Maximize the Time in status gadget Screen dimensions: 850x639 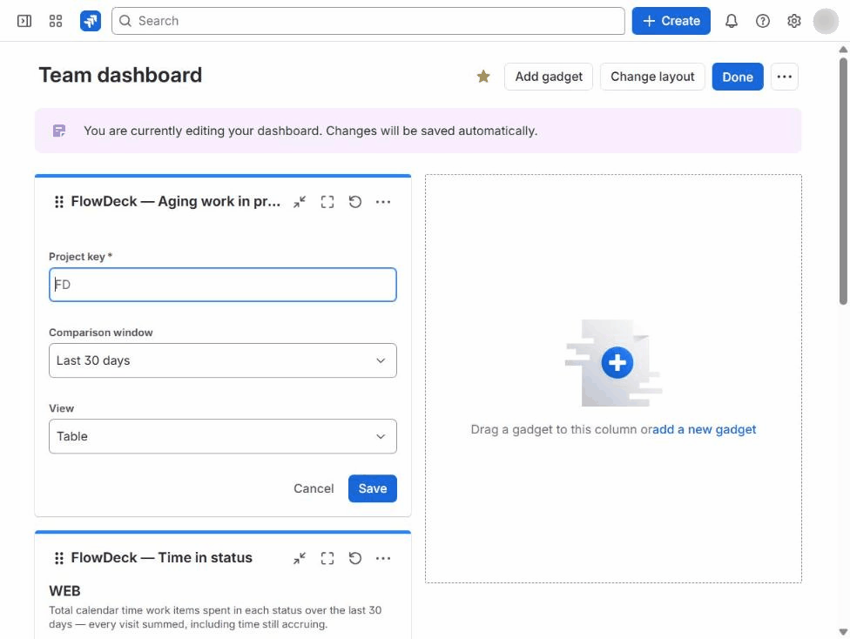coord(327,558)
